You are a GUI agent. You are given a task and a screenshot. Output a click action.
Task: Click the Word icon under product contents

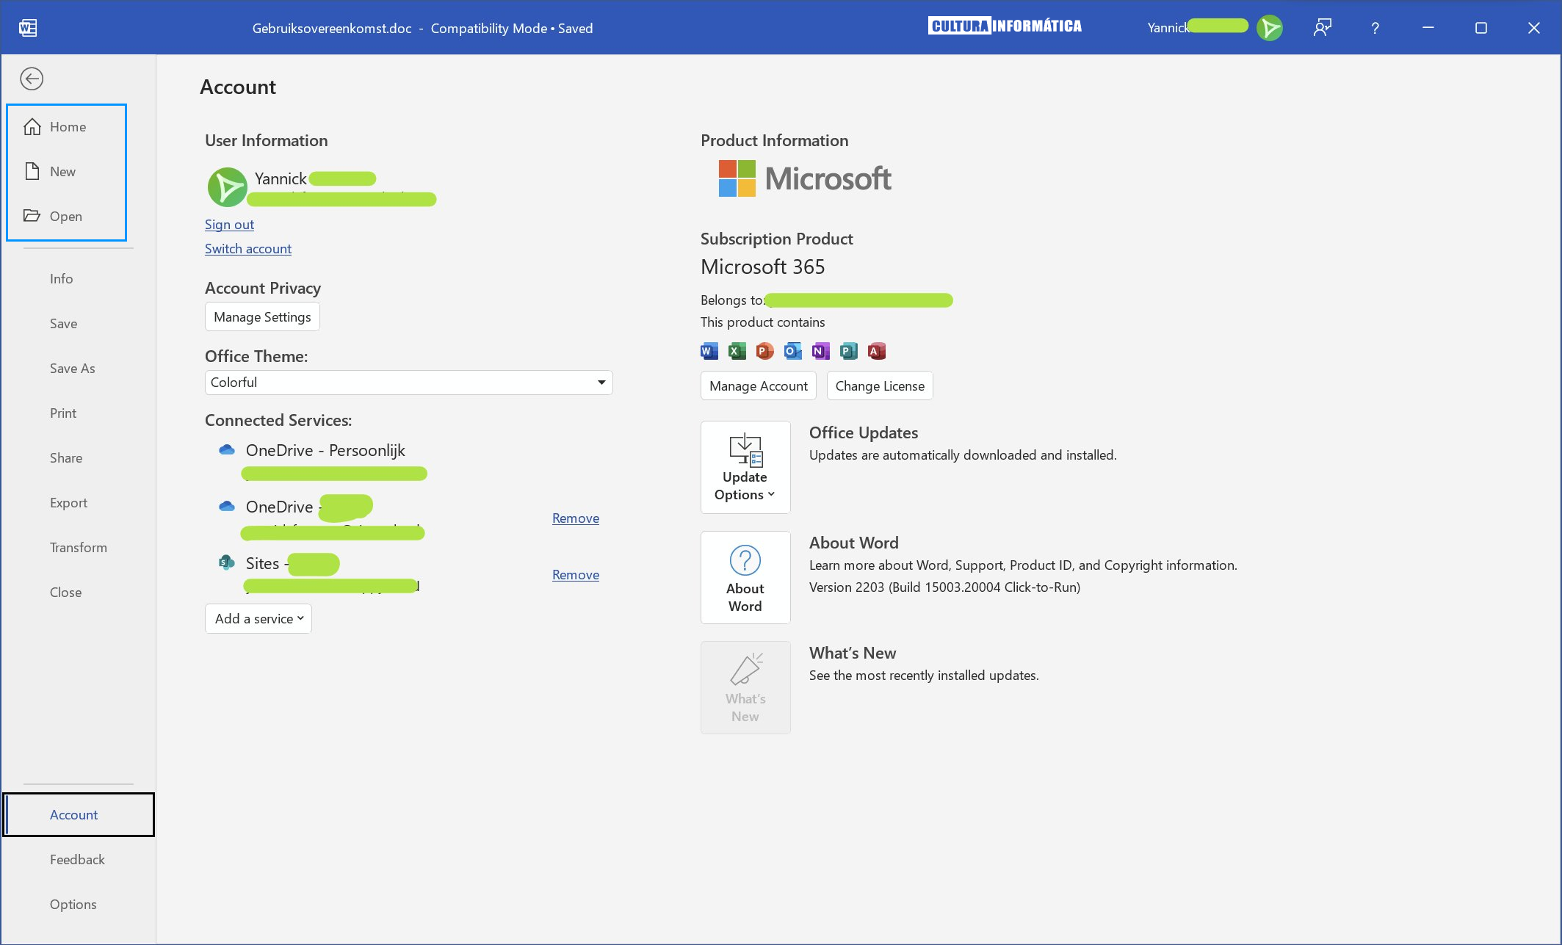coord(709,351)
